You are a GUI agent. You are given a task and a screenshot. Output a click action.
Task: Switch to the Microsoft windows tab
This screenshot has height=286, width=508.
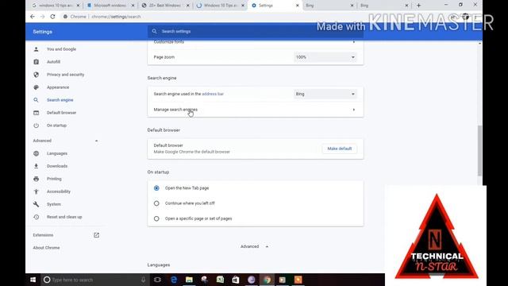pos(111,6)
